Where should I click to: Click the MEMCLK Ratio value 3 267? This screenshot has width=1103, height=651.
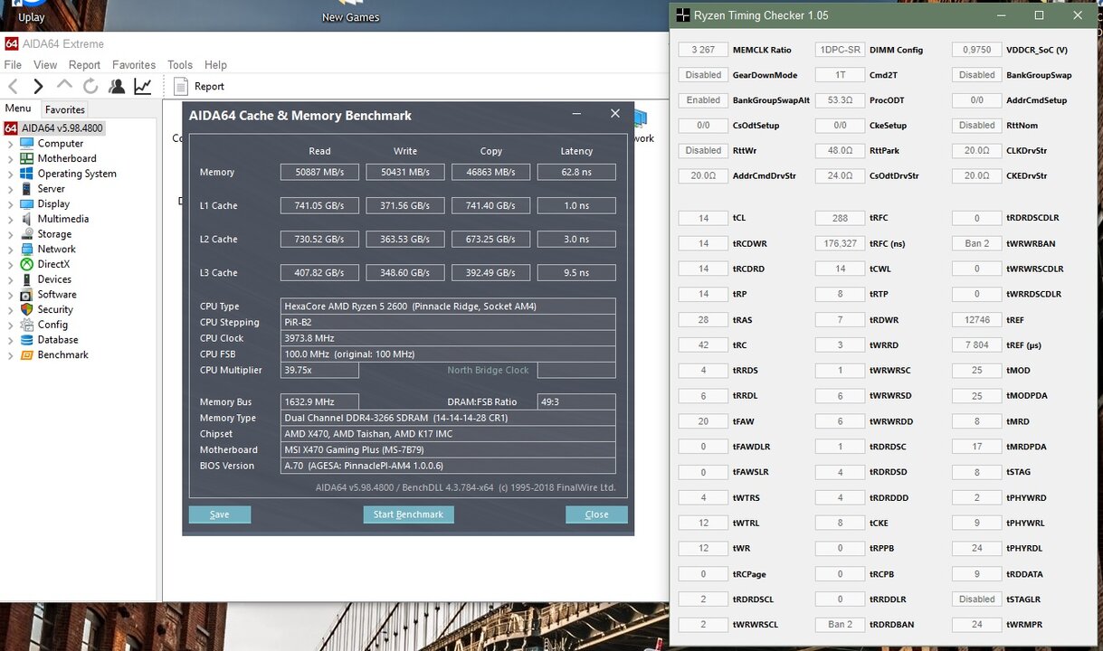click(x=703, y=50)
